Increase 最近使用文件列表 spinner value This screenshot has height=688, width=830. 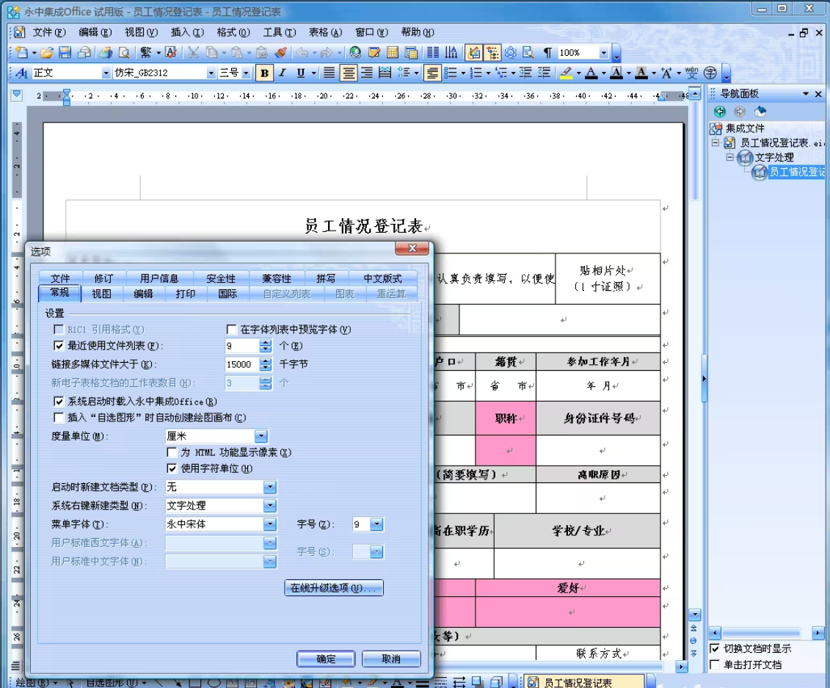pyautogui.click(x=266, y=343)
